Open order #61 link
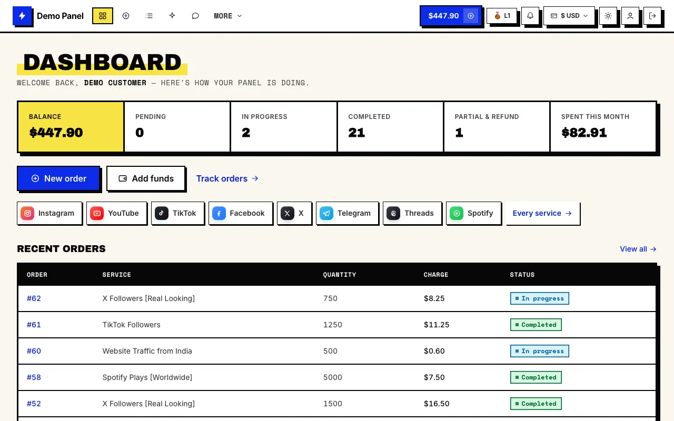This screenshot has height=421, width=674. click(x=34, y=325)
